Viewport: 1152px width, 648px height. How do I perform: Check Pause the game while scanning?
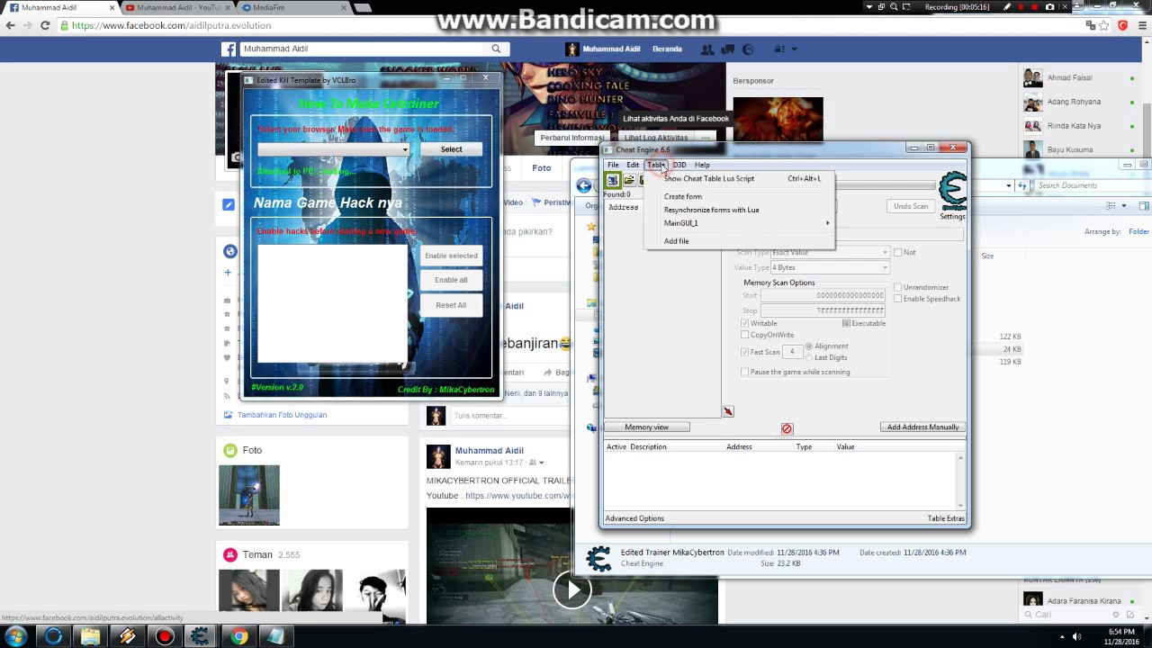coord(744,372)
